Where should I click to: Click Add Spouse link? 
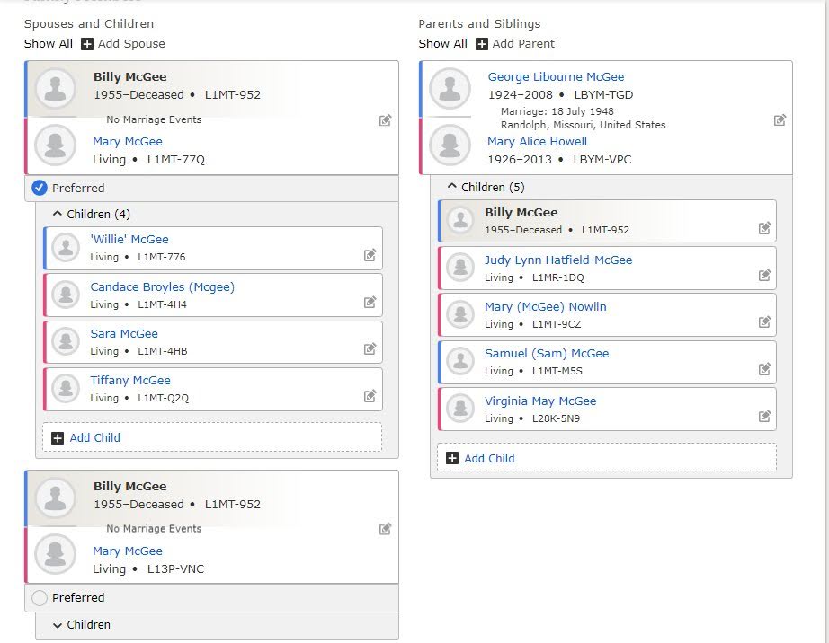(x=131, y=44)
